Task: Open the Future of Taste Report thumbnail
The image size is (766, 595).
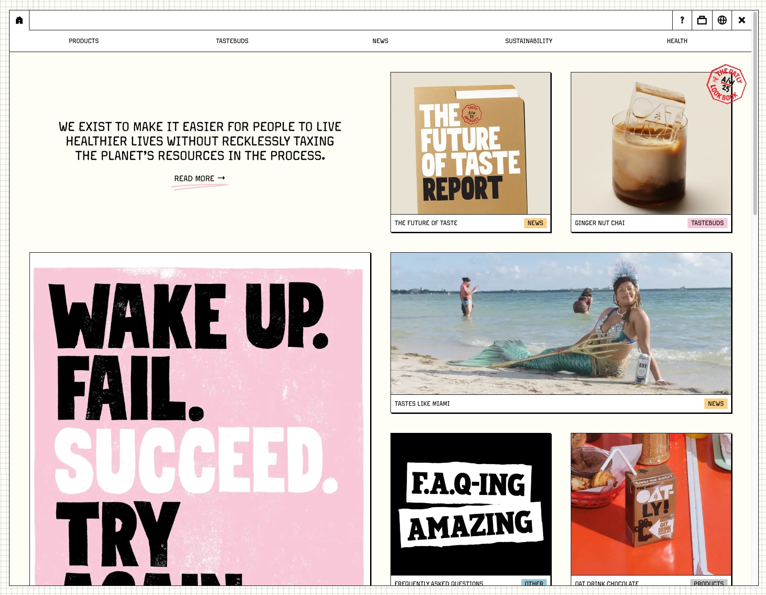Action: tap(471, 144)
